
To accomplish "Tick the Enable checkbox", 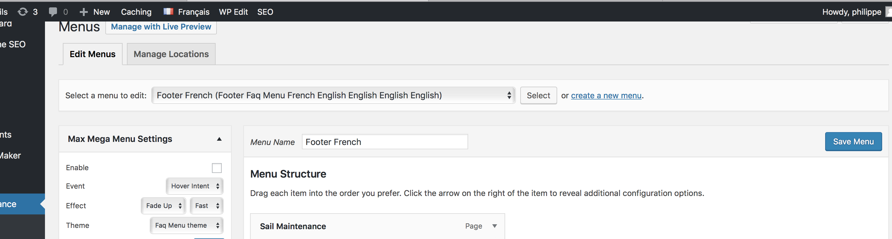I will (217, 168).
